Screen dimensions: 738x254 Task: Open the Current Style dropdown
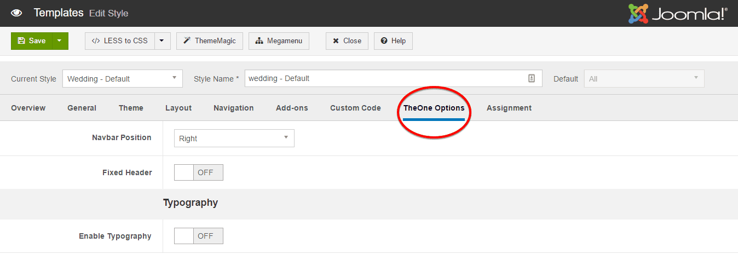[123, 79]
